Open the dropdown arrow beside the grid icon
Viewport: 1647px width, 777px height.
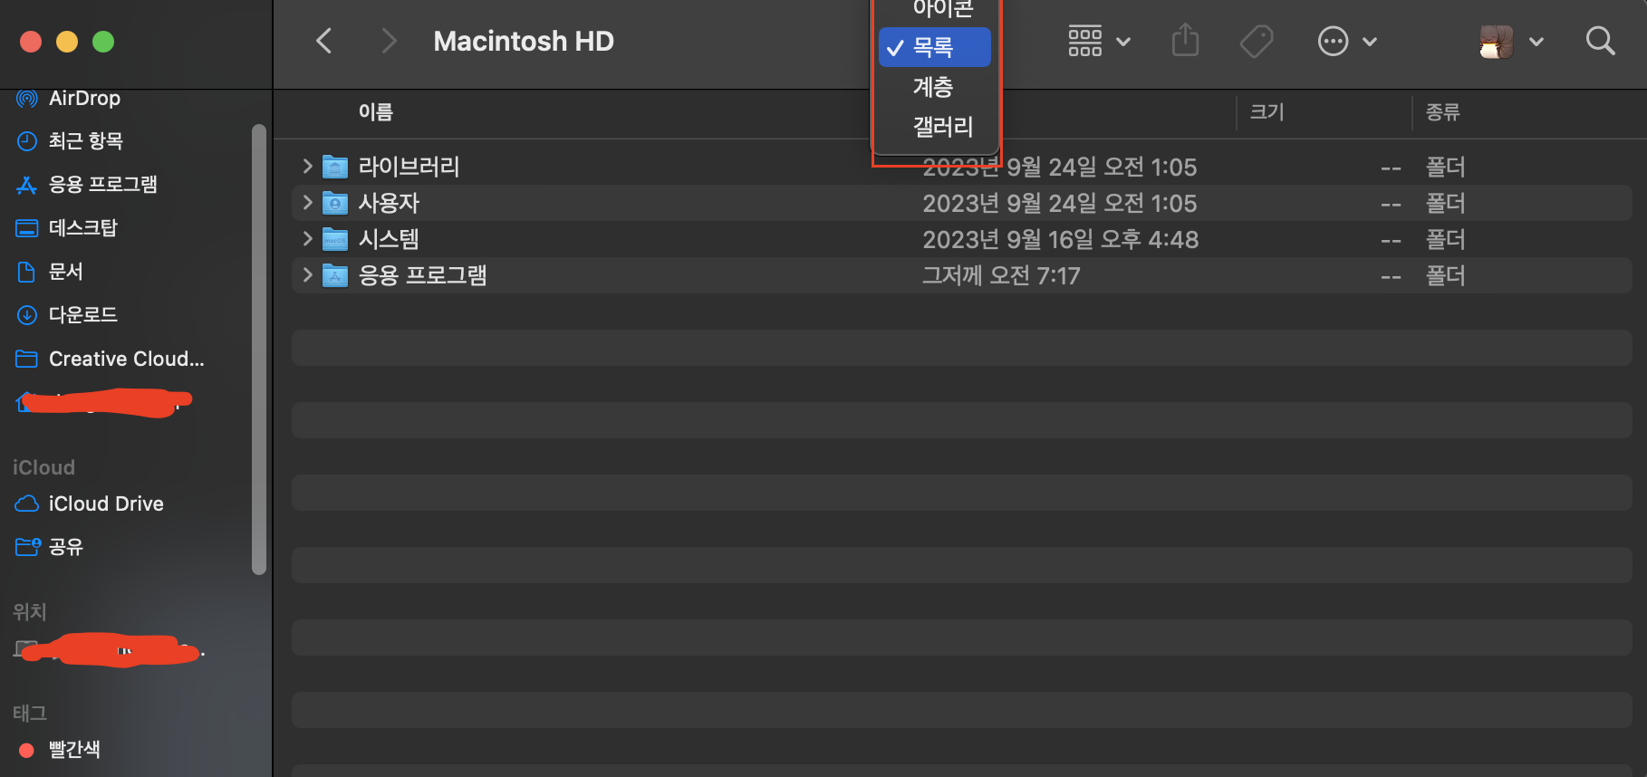(x=1123, y=42)
